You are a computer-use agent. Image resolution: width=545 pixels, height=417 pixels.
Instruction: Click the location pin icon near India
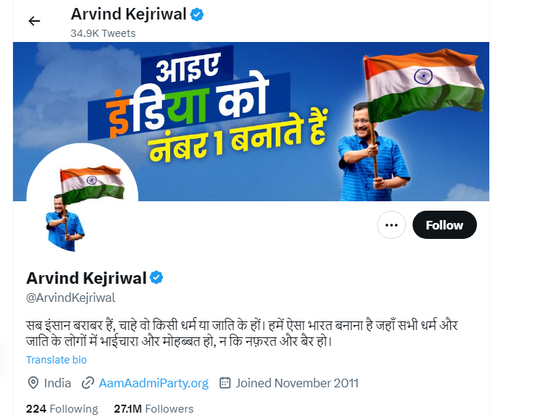pos(33,383)
